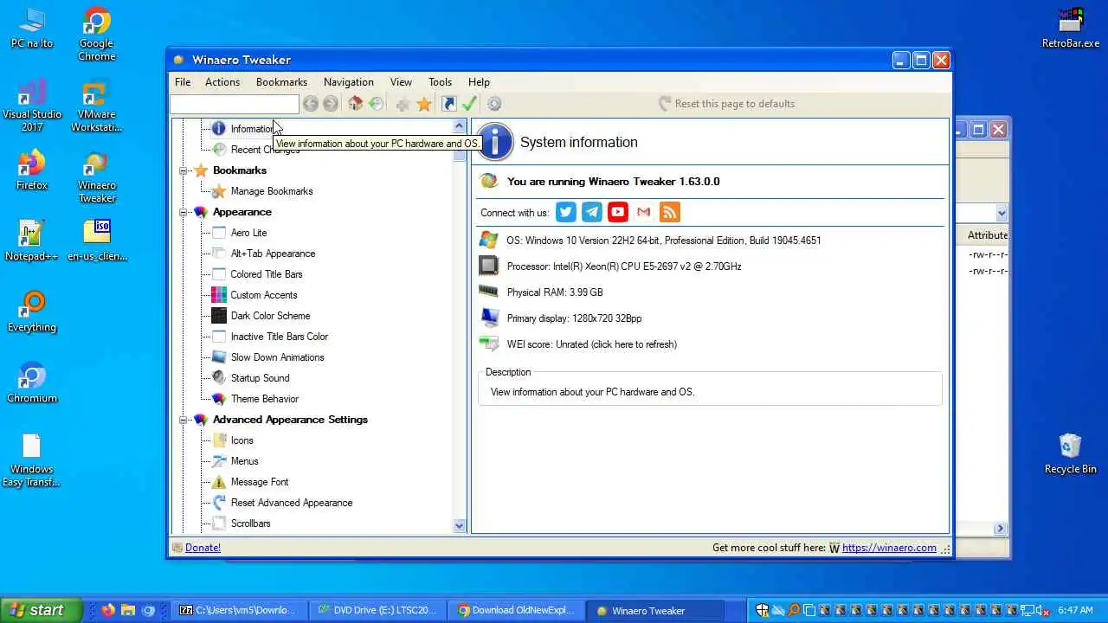
Task: Open the https://winaero.com link
Action: [889, 548]
